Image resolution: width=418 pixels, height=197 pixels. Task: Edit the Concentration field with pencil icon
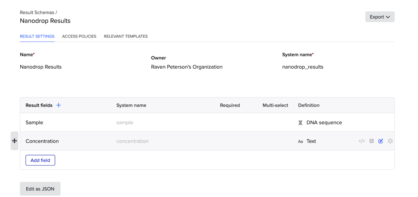pyautogui.click(x=381, y=141)
